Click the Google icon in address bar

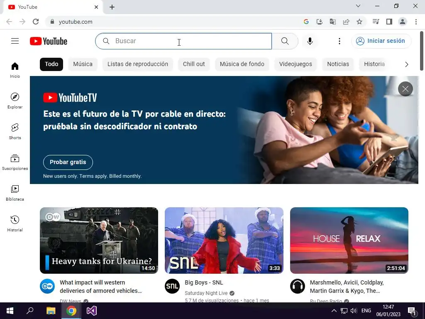click(x=306, y=22)
